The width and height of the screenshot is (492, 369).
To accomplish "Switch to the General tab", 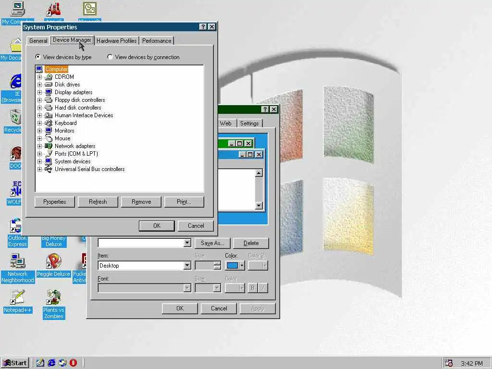I will pyautogui.click(x=38, y=41).
